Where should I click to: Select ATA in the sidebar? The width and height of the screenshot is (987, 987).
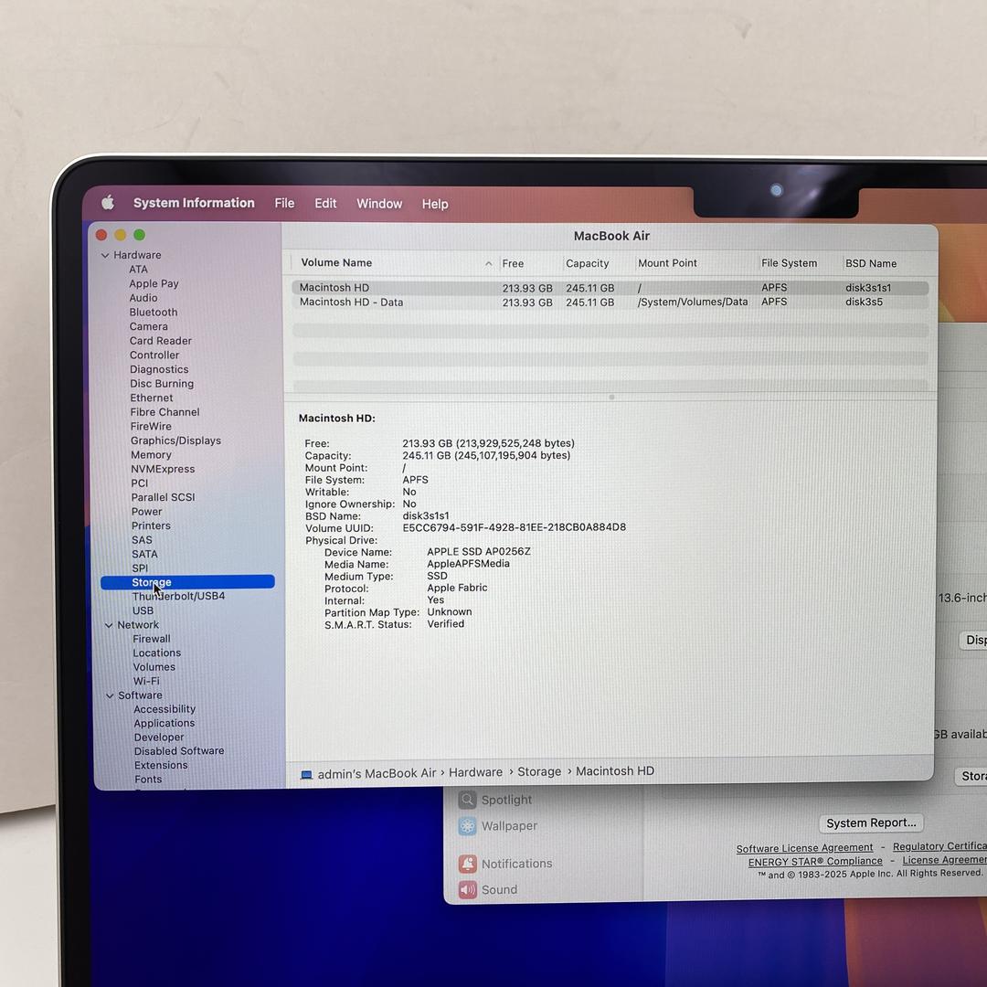pyautogui.click(x=139, y=270)
